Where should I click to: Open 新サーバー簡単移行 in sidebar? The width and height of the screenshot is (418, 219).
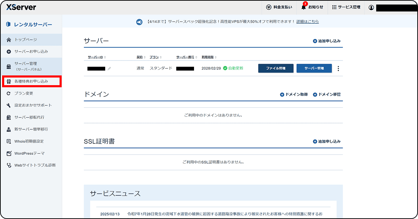[x=31, y=129]
